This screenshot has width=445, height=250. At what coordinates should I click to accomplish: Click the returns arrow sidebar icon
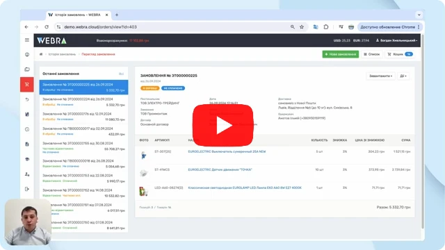point(27,99)
